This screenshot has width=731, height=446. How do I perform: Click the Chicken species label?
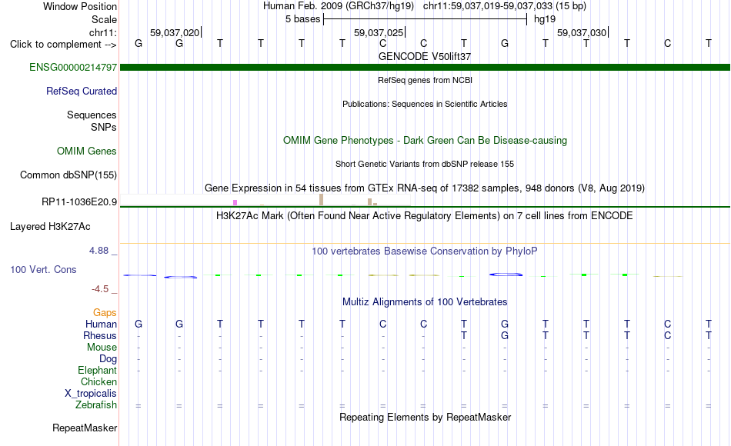click(x=98, y=381)
